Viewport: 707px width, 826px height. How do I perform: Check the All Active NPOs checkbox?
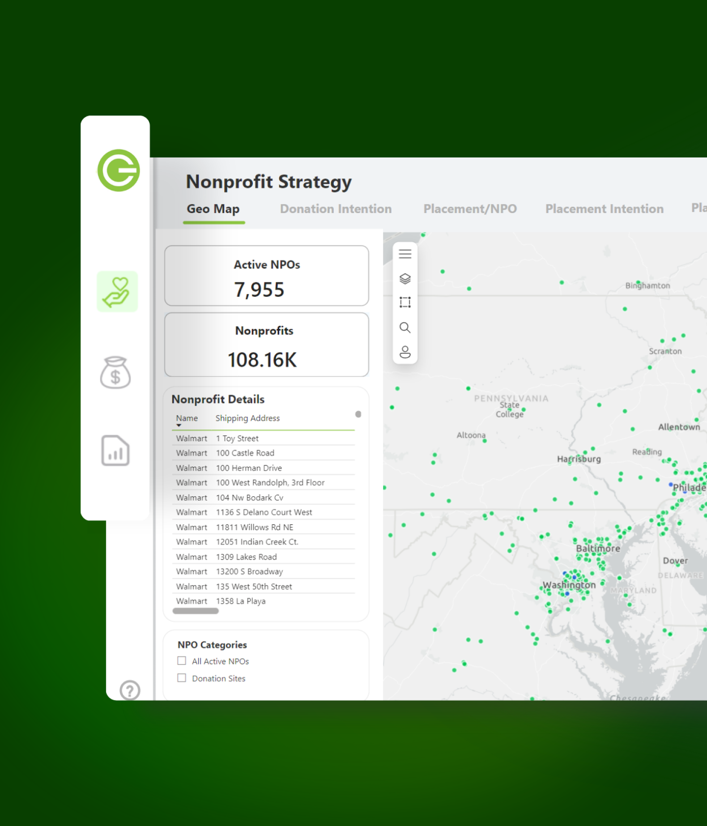coord(182,661)
